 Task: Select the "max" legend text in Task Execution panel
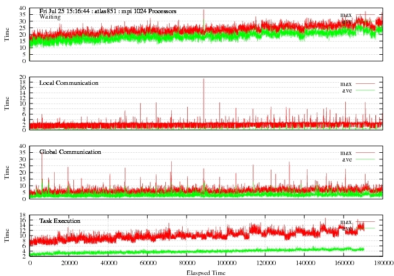pyautogui.click(x=346, y=222)
